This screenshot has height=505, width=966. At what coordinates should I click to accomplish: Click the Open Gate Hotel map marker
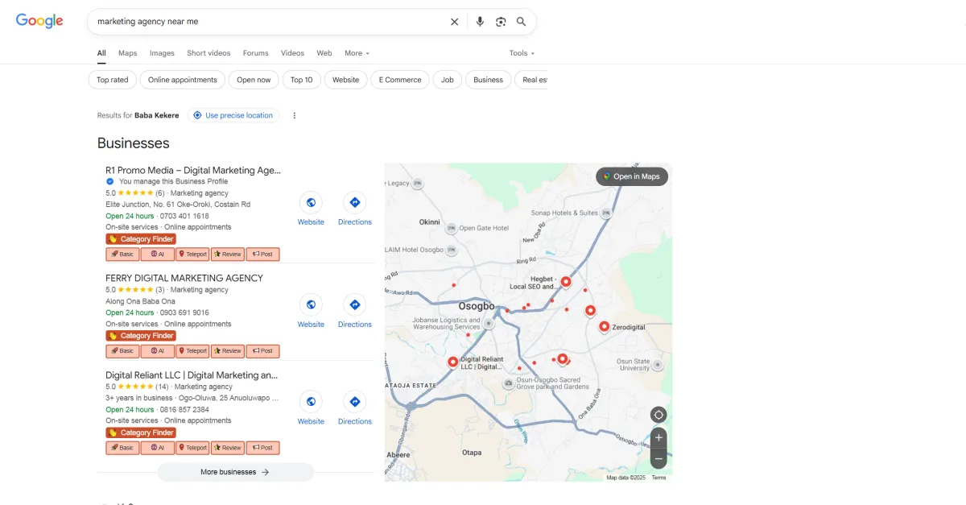tap(452, 228)
